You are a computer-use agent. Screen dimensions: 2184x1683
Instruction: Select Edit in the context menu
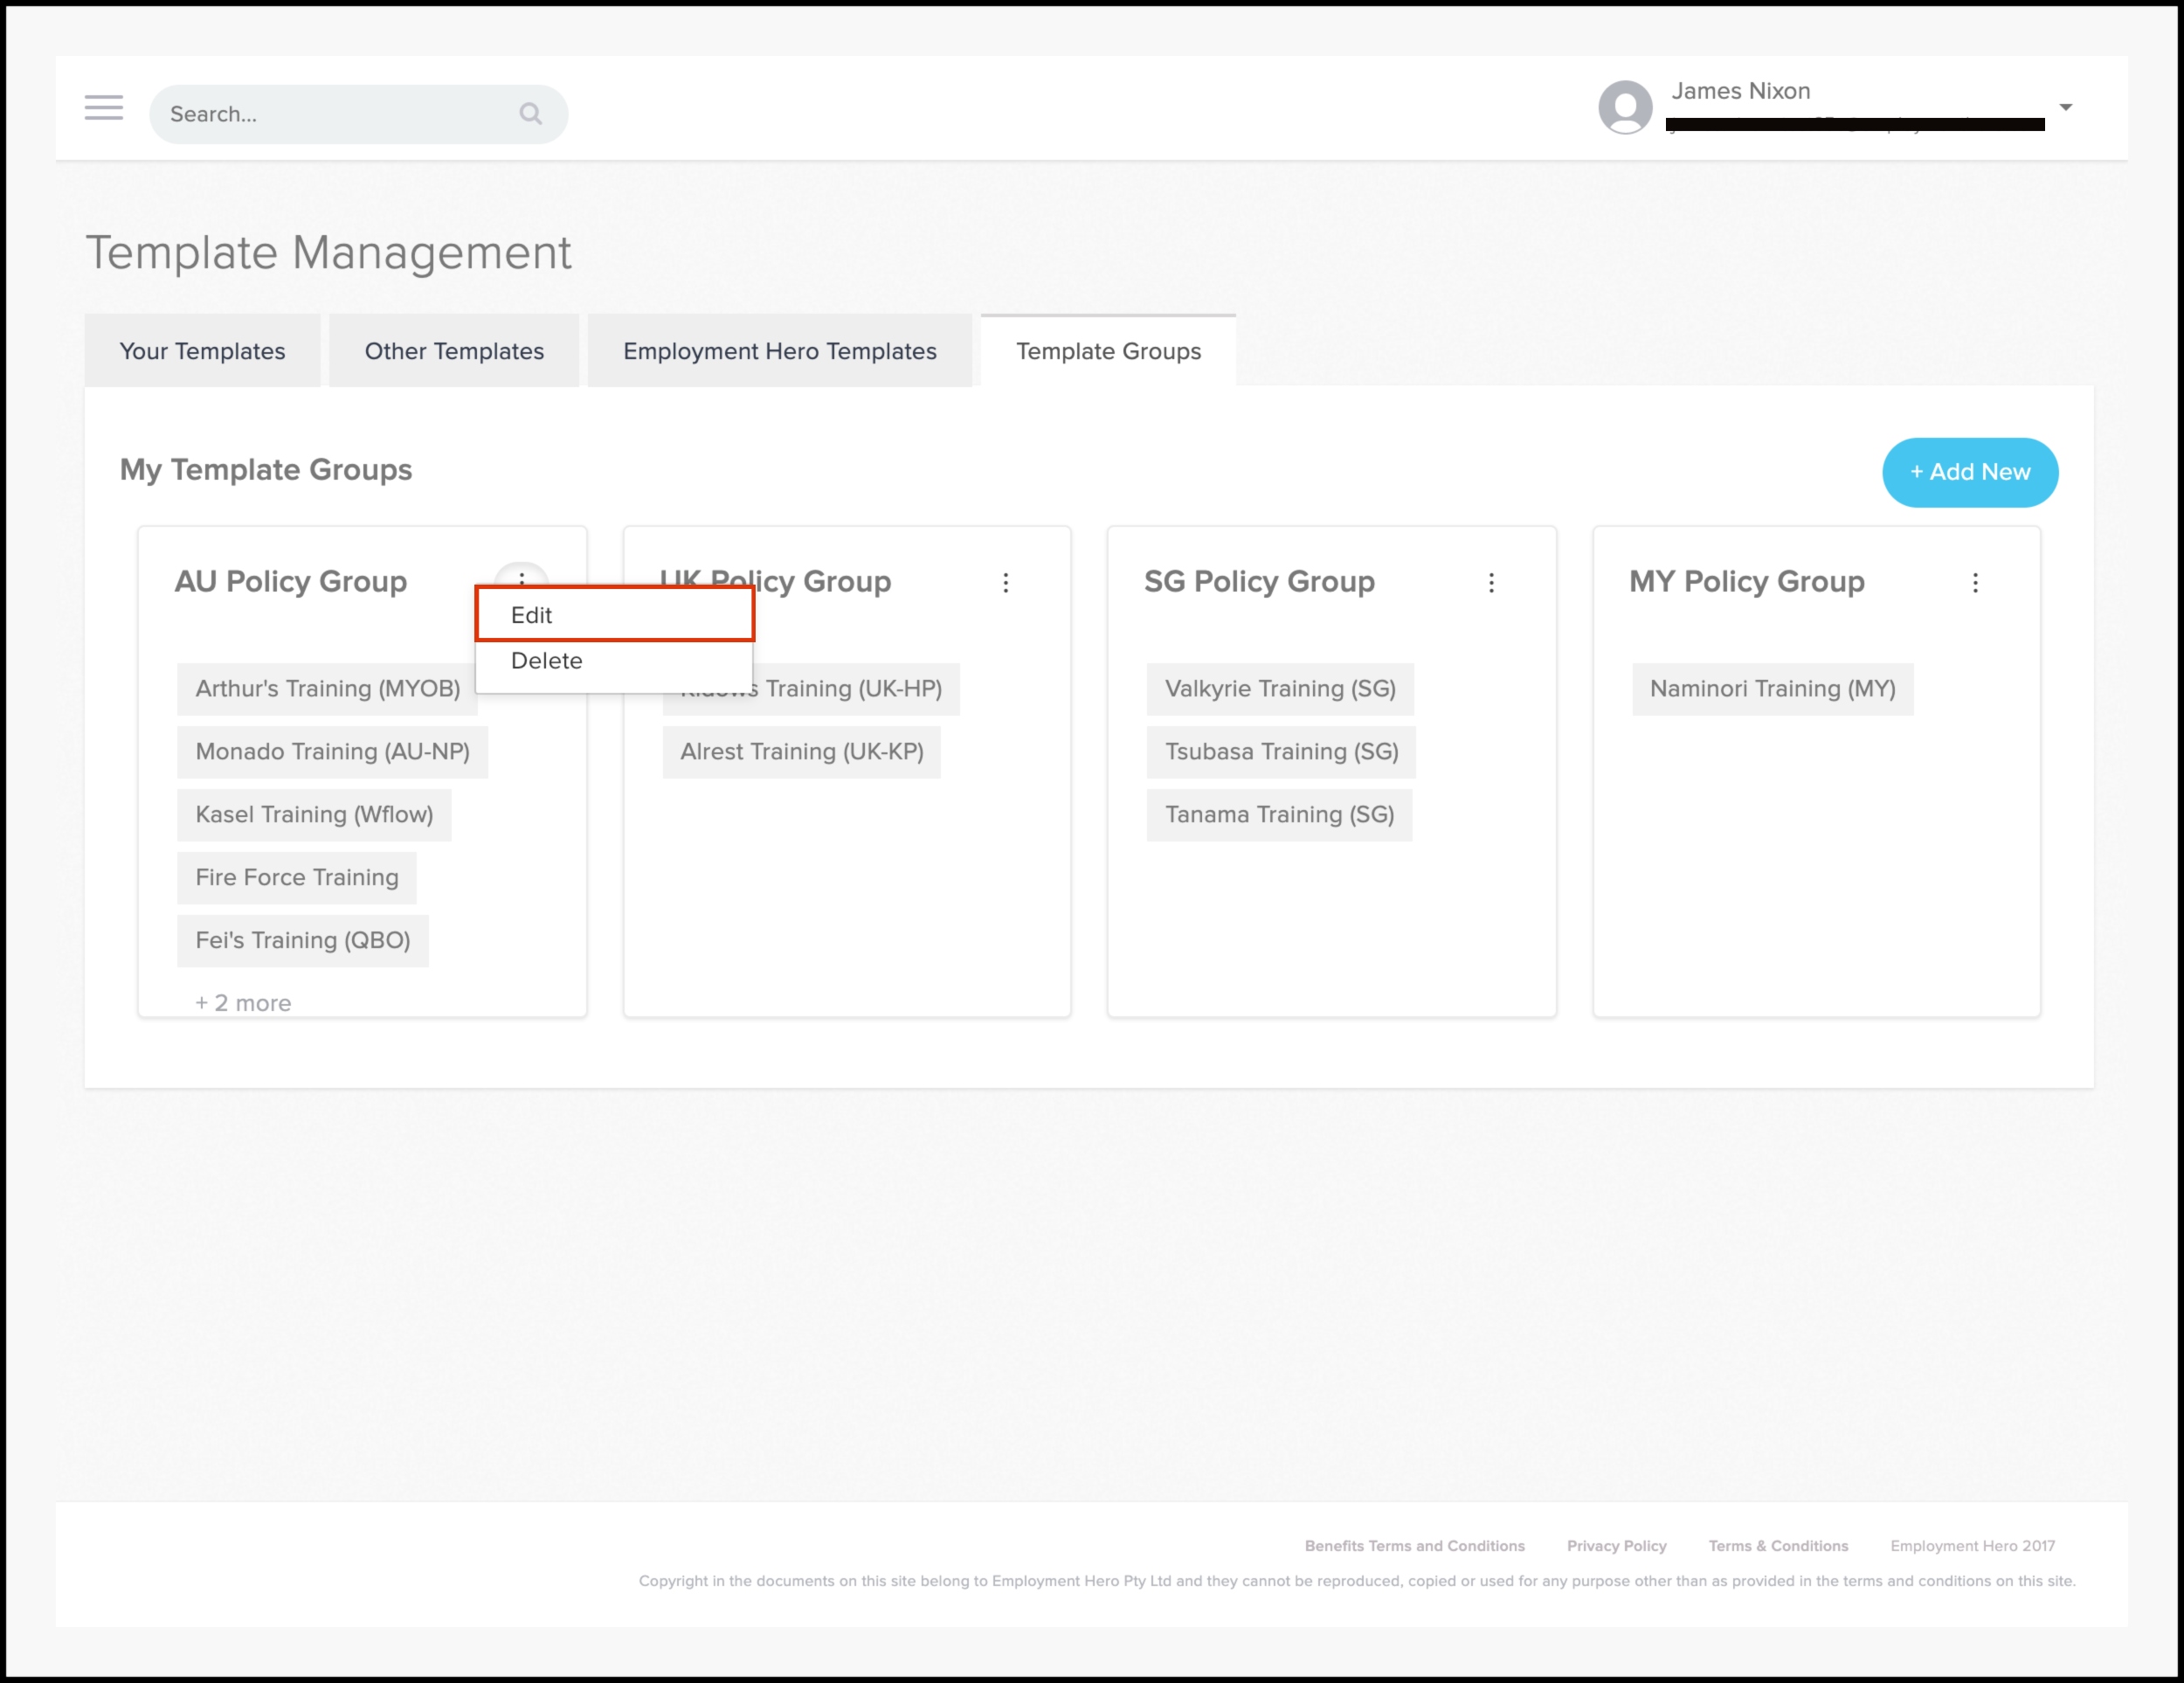[x=613, y=615]
